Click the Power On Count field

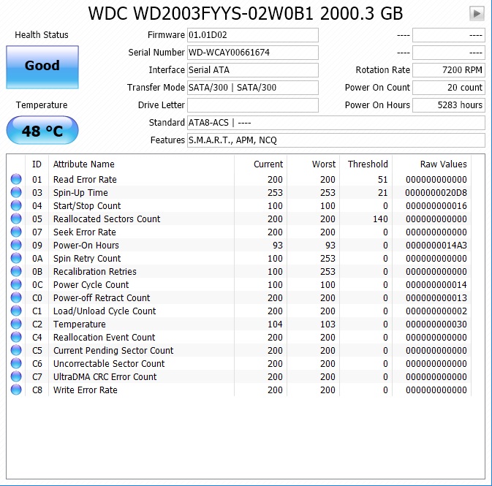click(449, 88)
